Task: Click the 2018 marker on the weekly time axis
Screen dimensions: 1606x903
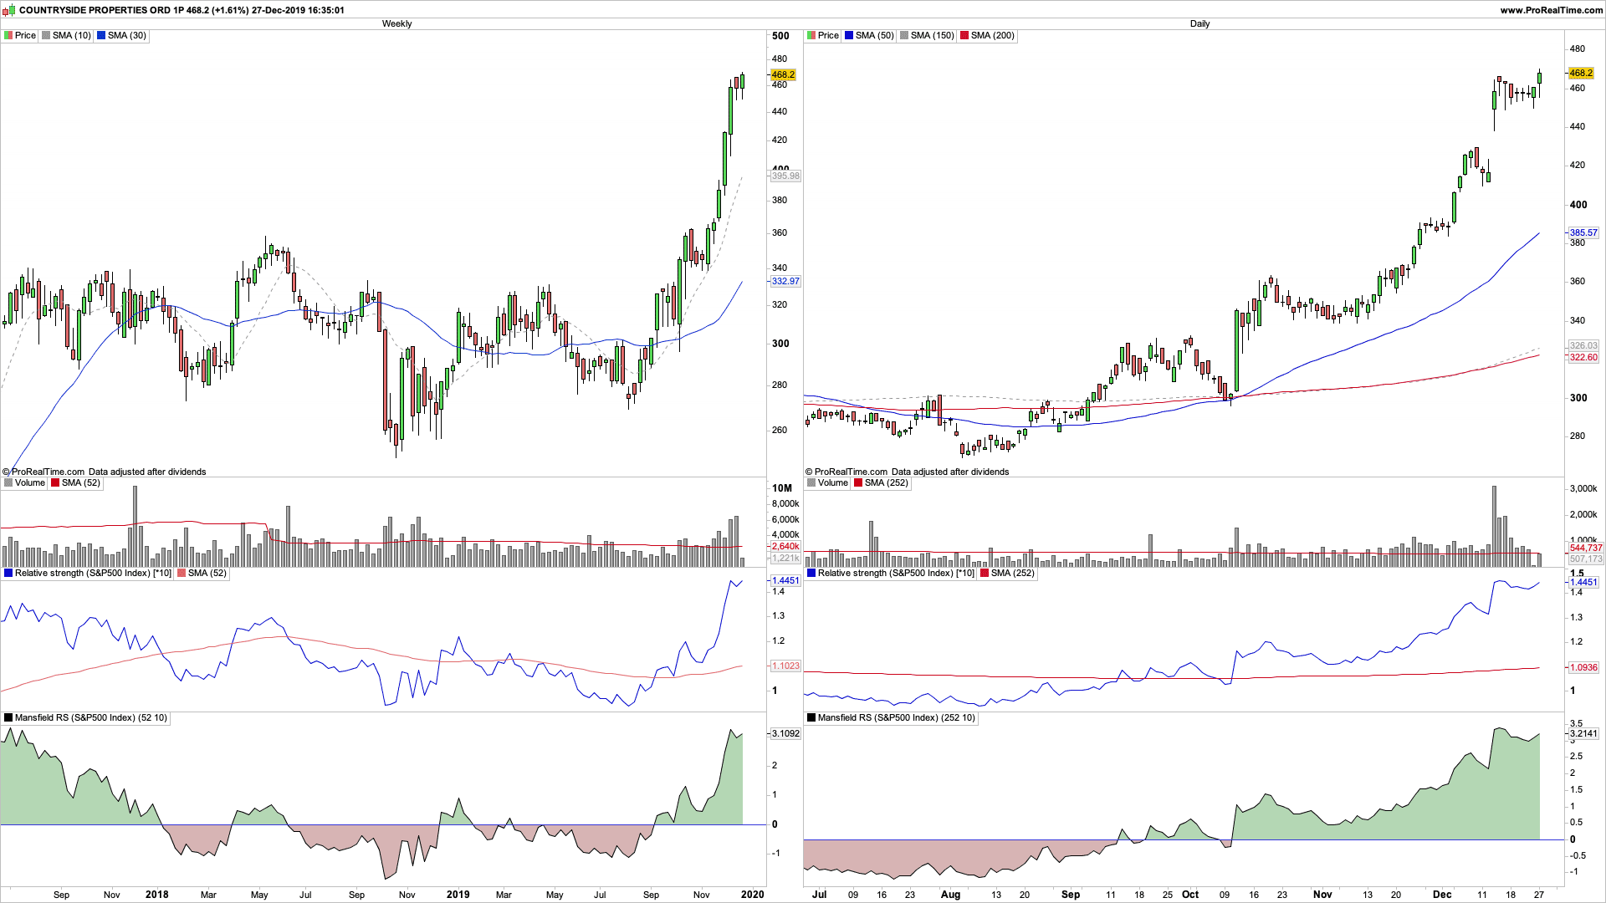Action: [156, 895]
